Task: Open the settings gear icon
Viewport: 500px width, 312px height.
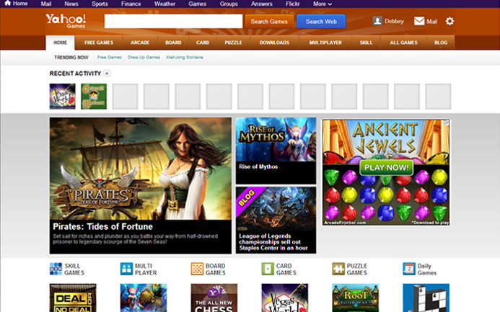Action: 449,22
